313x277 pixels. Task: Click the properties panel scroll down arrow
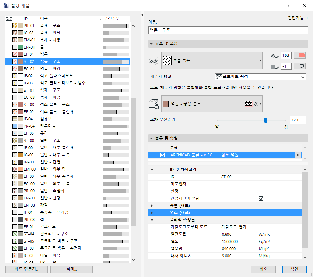(x=305, y=257)
